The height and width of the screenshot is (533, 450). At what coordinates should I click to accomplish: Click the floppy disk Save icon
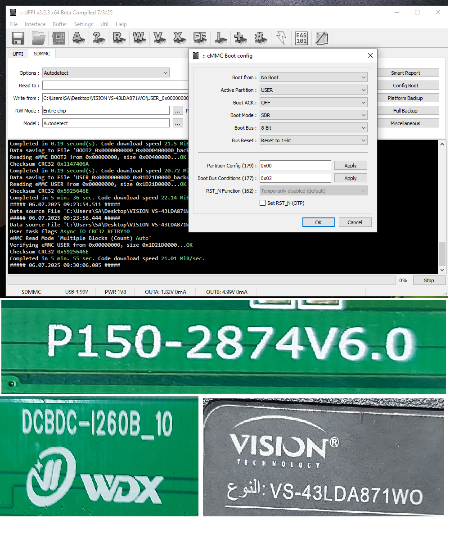[x=18, y=38]
